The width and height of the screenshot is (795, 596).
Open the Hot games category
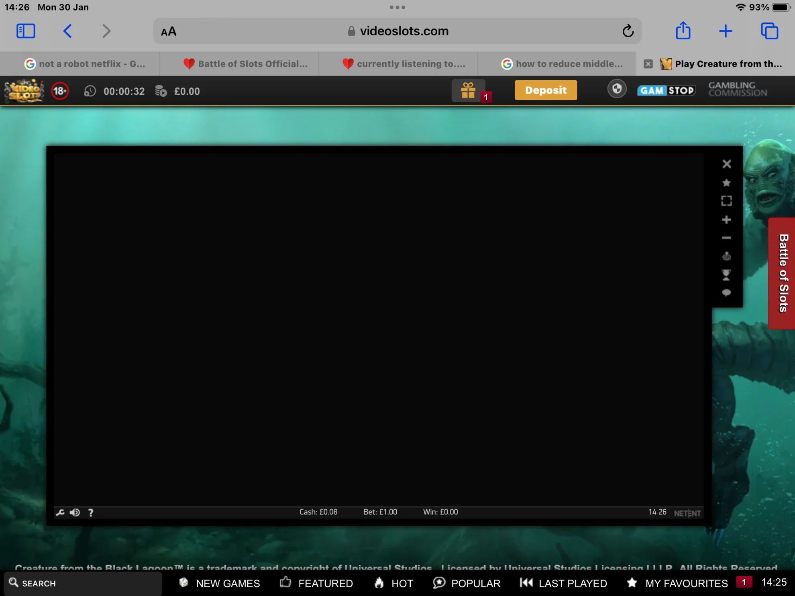393,583
